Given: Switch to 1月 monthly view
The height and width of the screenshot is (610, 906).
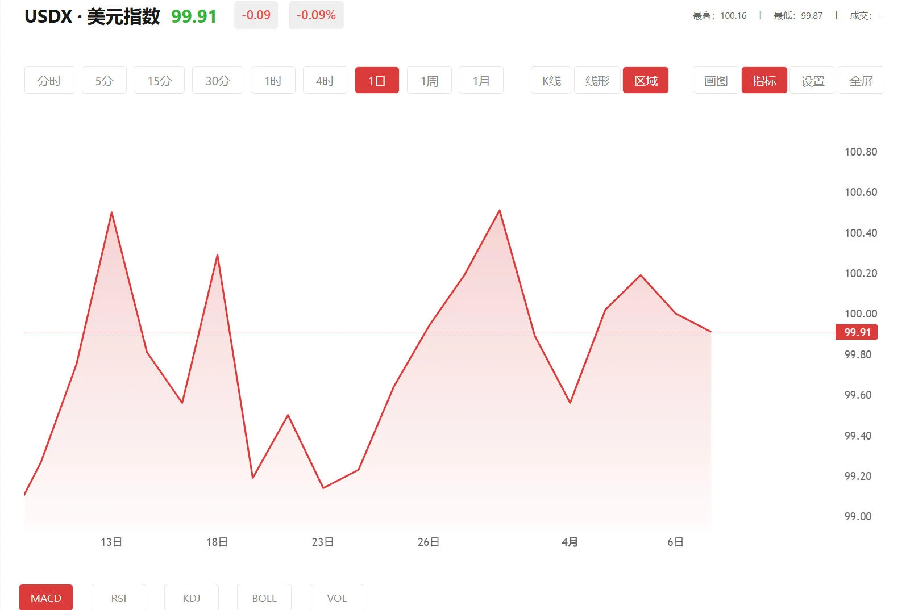Looking at the screenshot, I should click(481, 81).
